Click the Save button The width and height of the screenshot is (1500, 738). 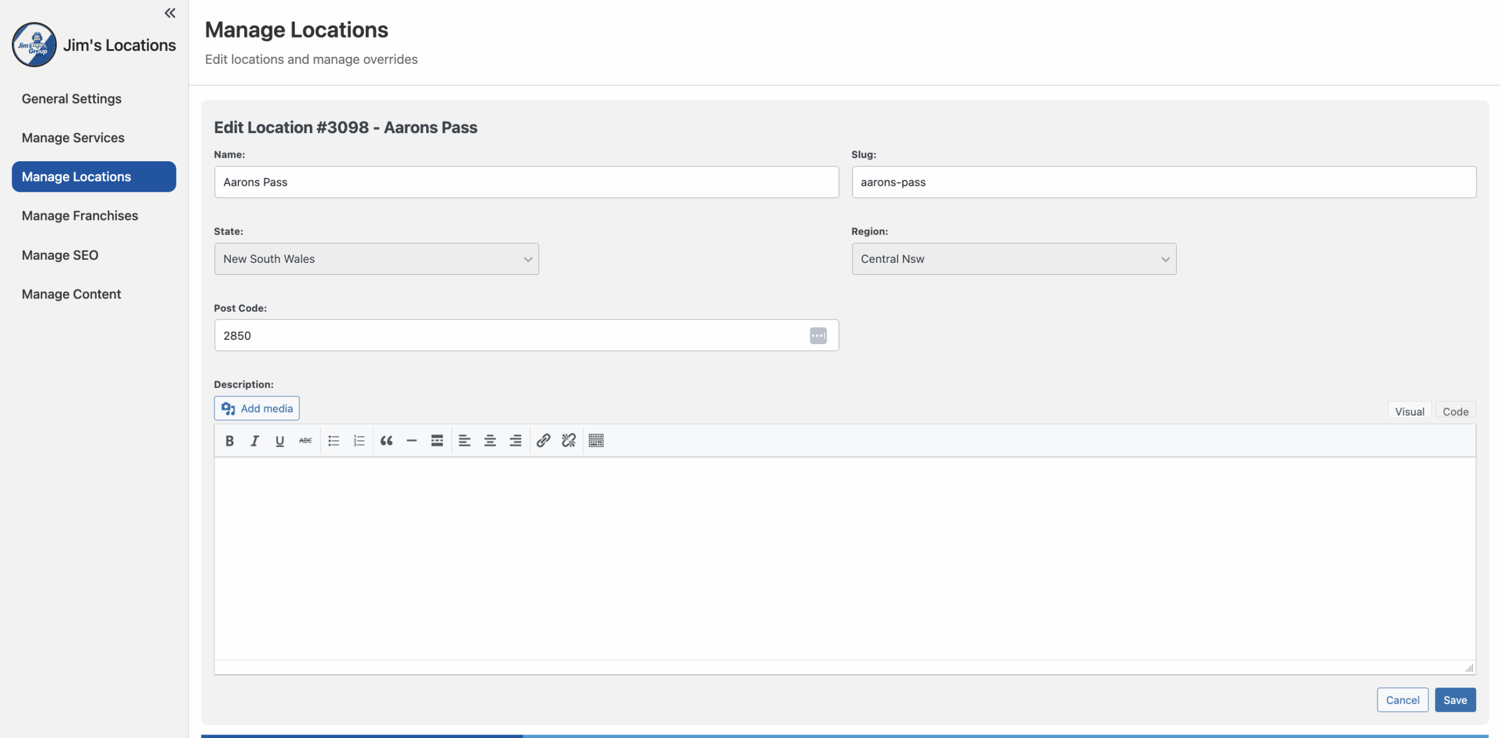1455,700
